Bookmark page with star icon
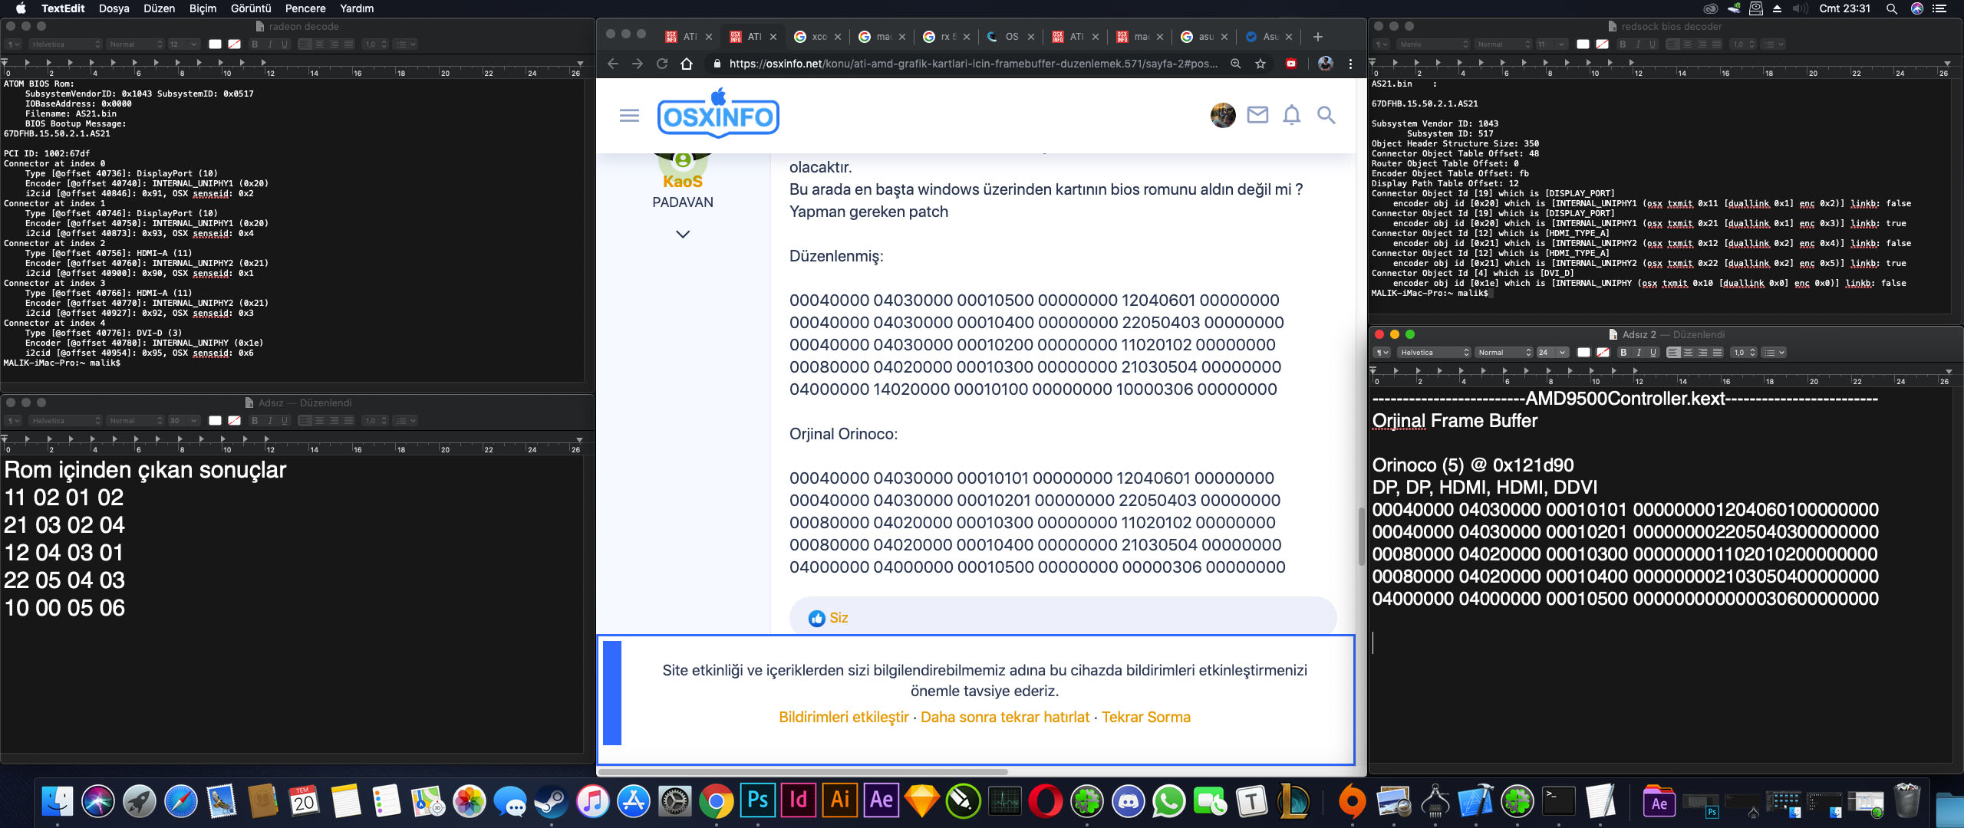This screenshot has width=1964, height=828. pyautogui.click(x=1260, y=64)
